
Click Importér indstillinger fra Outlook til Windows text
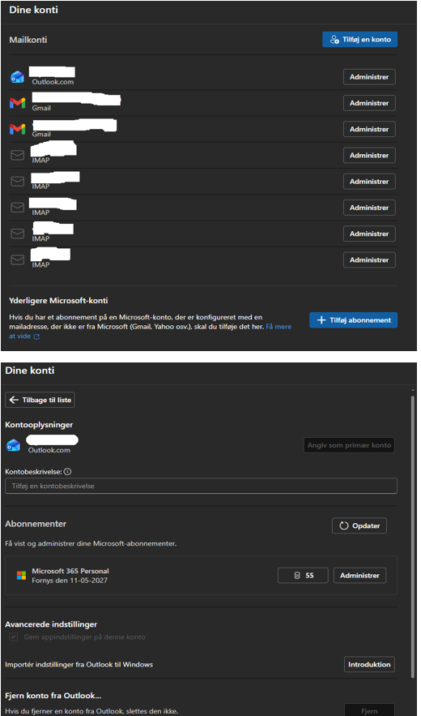point(79,664)
